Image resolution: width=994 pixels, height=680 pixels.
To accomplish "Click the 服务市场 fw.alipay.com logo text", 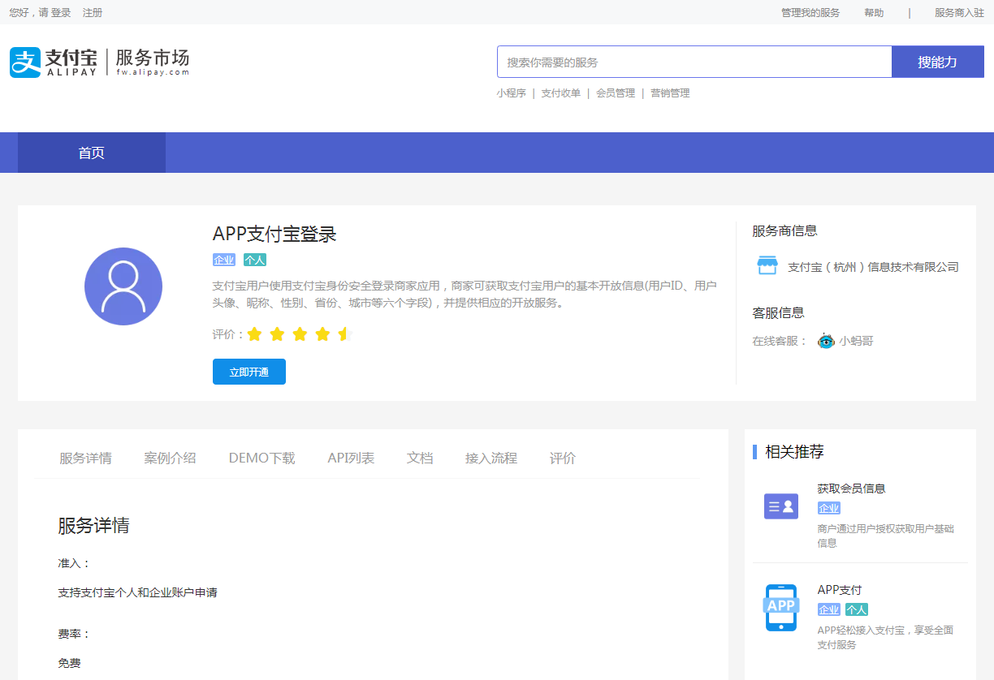I will (x=153, y=62).
